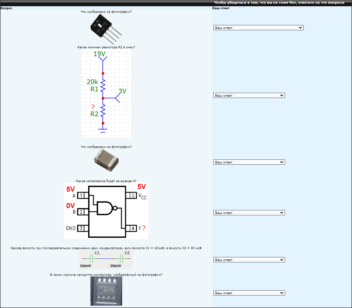352x308 pixels.
Task: Expand the answer dropdown for resistor R2 value
Action: click(x=249, y=95)
